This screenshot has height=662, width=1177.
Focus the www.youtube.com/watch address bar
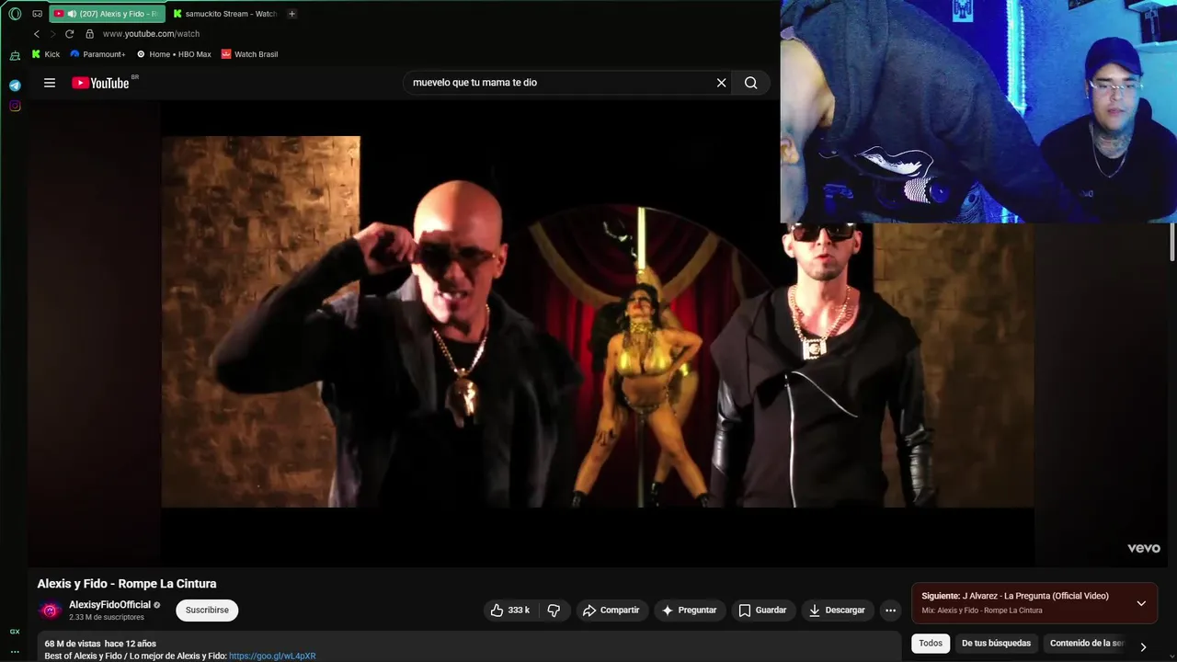coord(151,34)
